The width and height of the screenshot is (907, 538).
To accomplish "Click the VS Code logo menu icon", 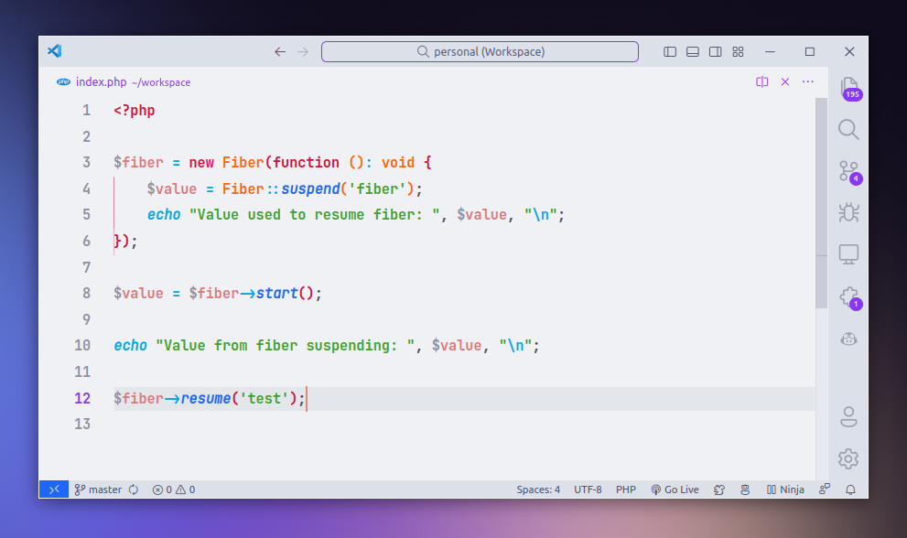I will 55,51.
